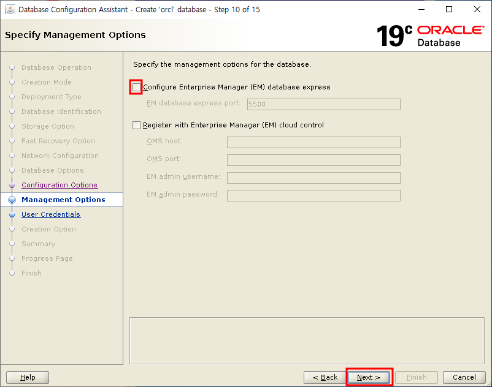
Task: Click the EM admin password field
Action: [x=313, y=196]
